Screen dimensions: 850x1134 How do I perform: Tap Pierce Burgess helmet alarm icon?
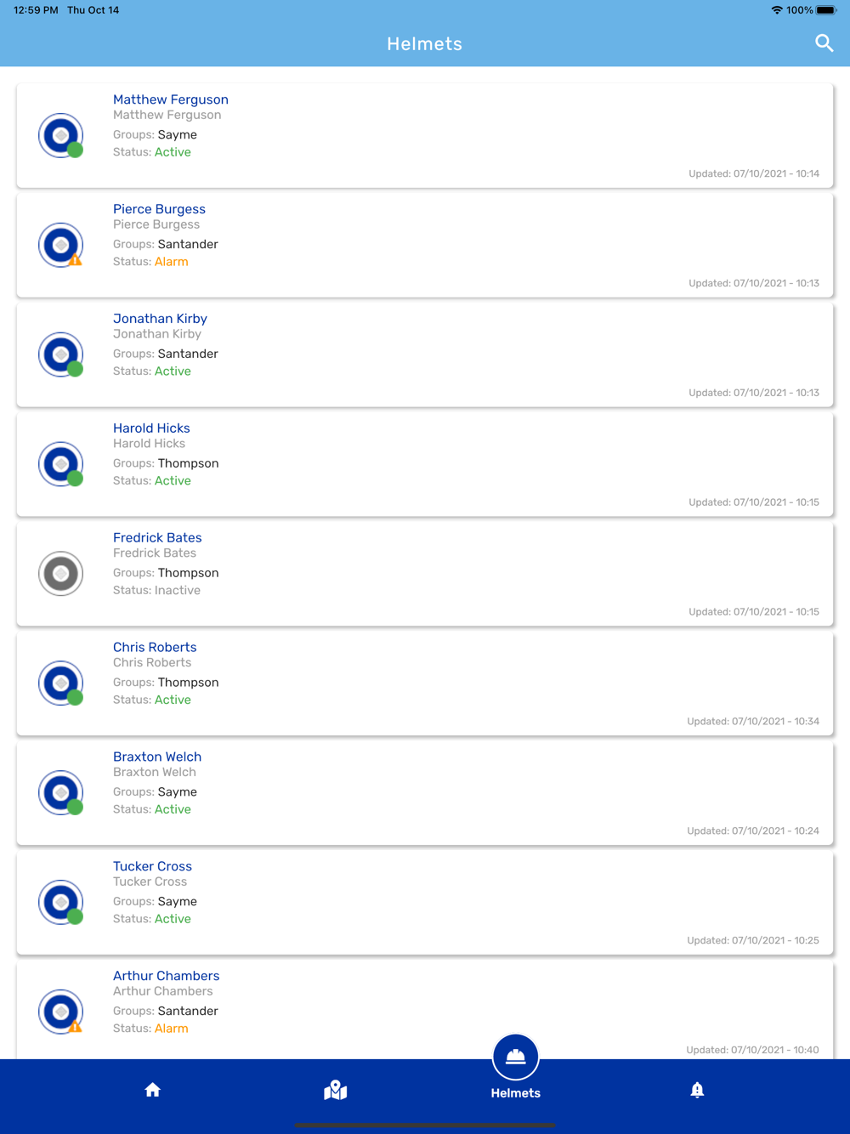(x=61, y=245)
